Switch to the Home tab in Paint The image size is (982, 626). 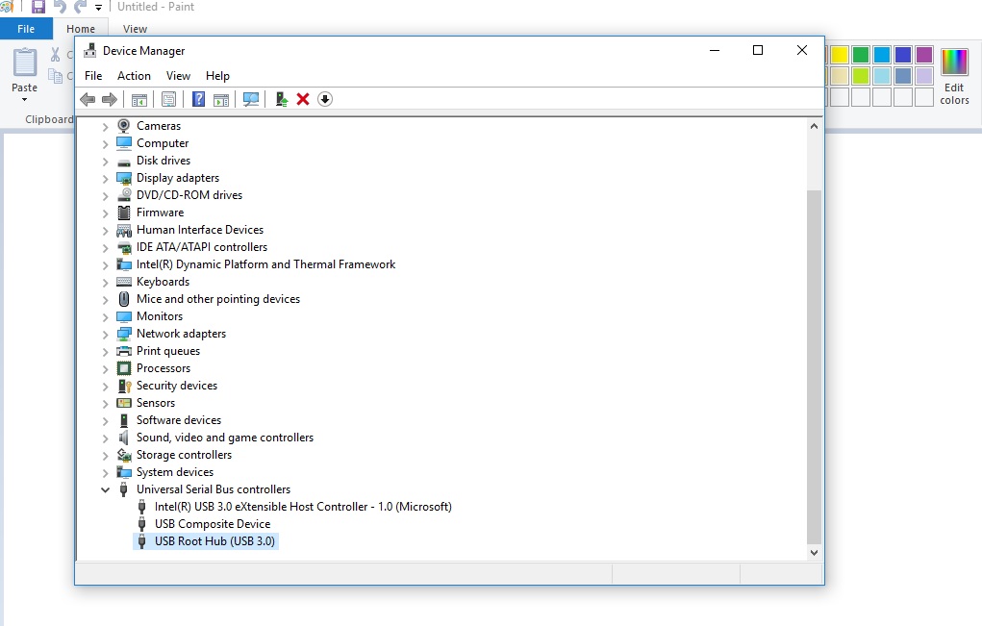(x=81, y=29)
